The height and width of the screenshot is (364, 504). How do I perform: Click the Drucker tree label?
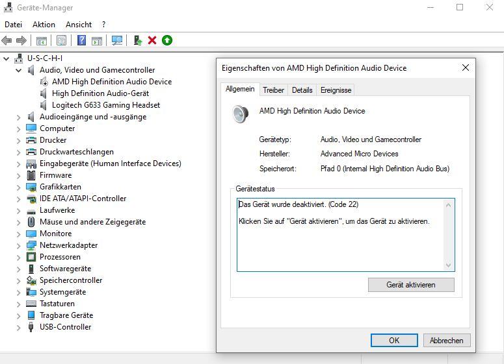point(53,140)
